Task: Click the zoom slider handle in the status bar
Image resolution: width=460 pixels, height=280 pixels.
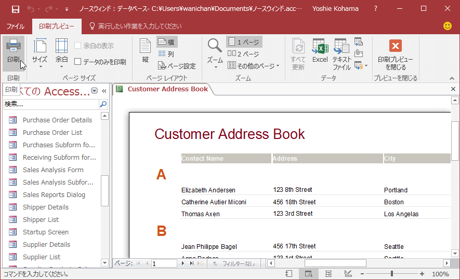Action: pos(391,274)
